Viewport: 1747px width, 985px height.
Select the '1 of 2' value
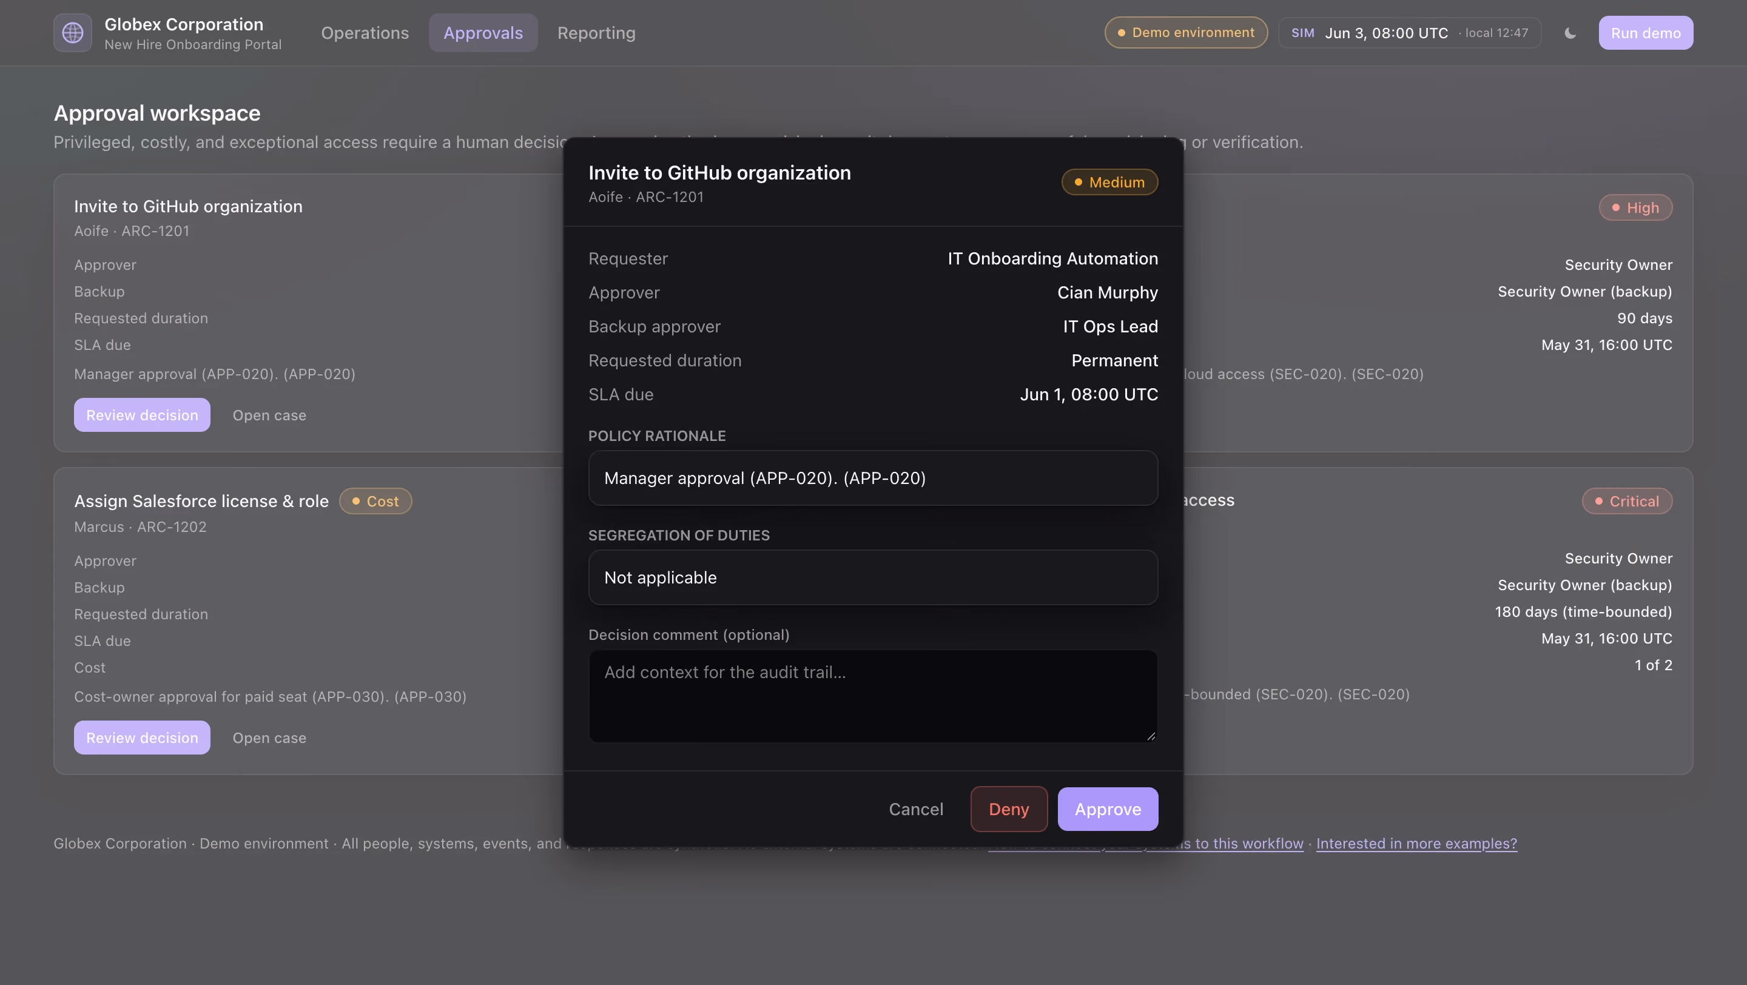[1653, 665]
